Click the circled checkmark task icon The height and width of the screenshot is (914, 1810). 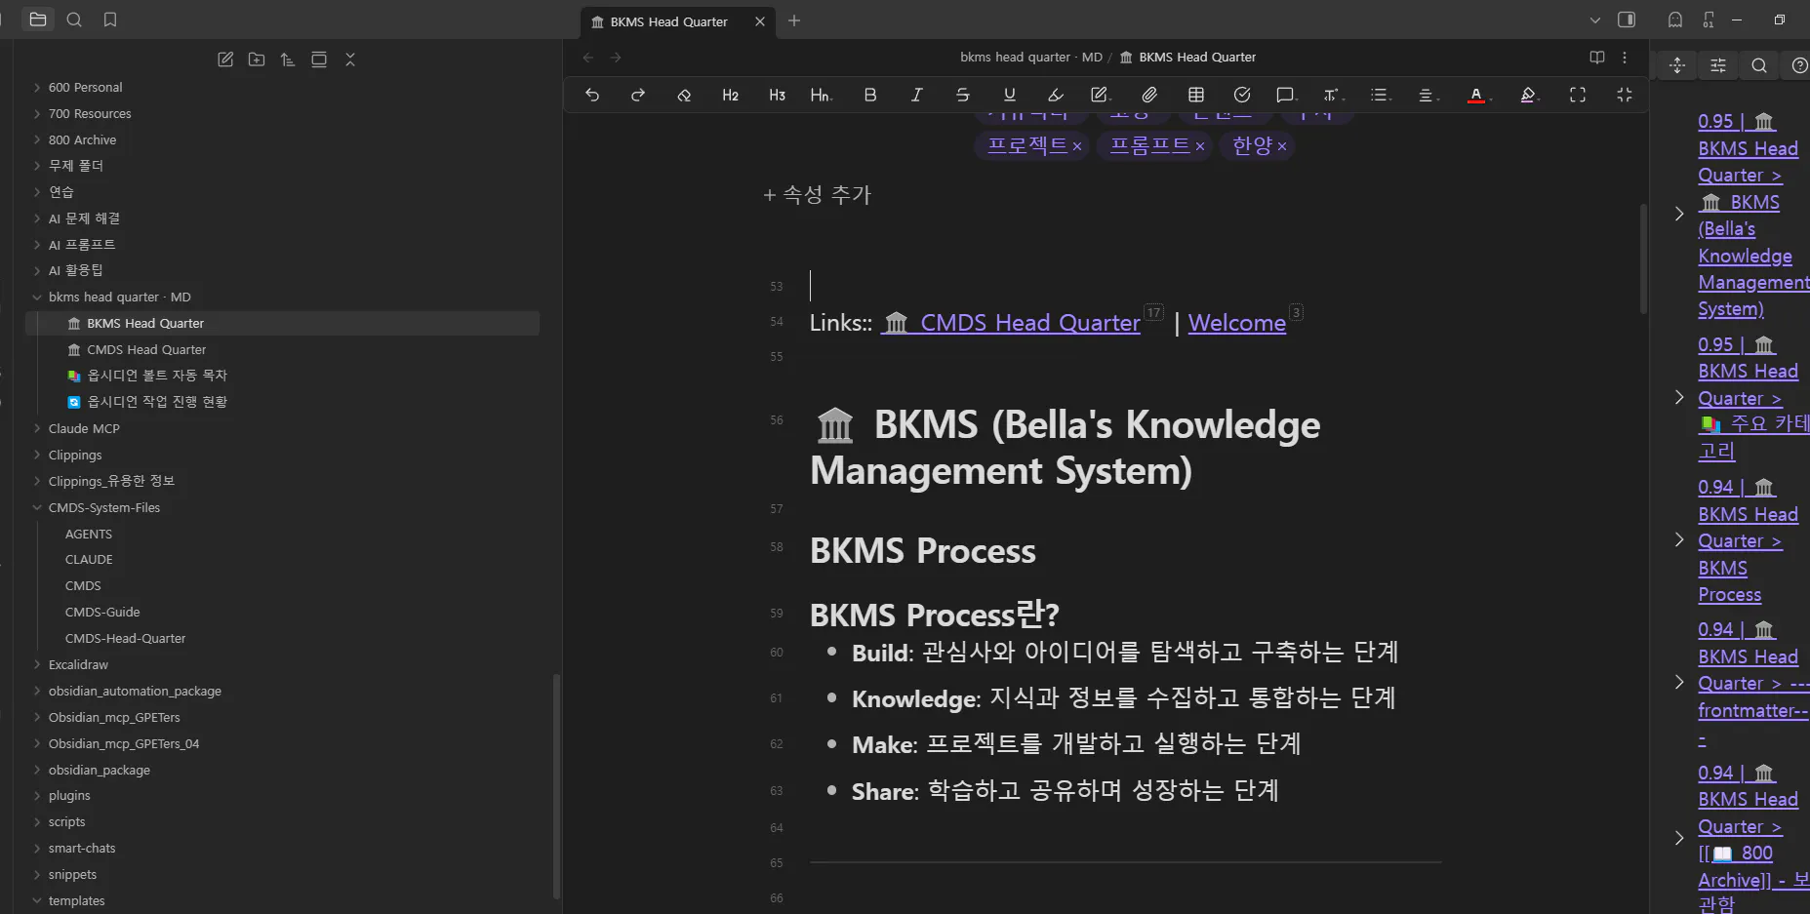1242,95
